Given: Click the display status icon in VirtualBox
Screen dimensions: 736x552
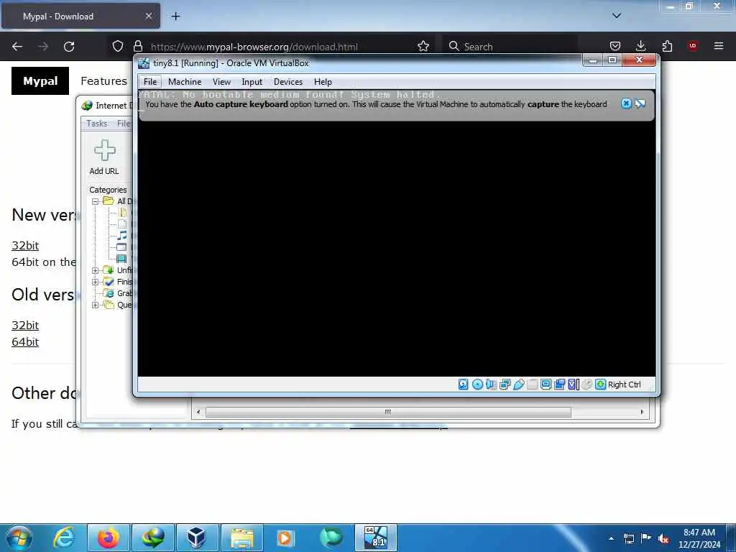Looking at the screenshot, I should click(x=546, y=385).
